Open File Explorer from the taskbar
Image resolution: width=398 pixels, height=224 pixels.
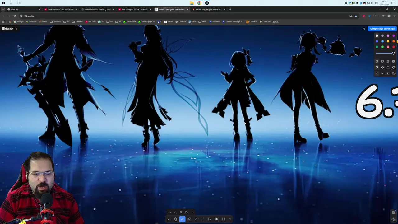coord(192,3)
